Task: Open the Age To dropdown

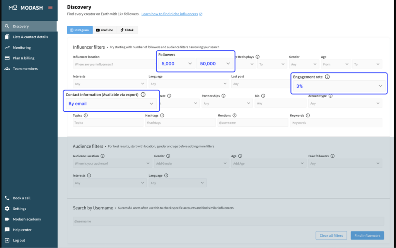Action: click(367, 64)
